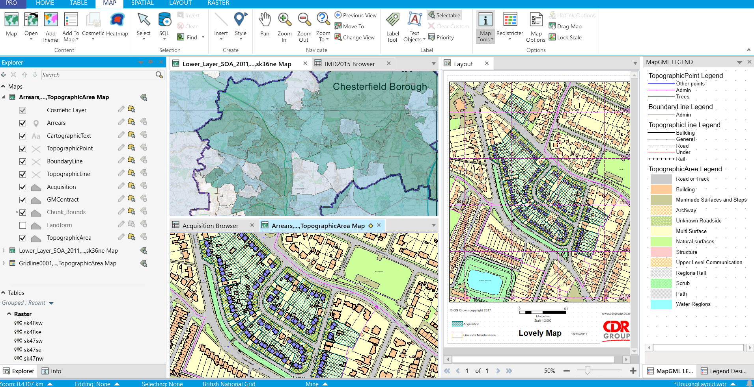Click the Building legend color swatch
This screenshot has width=754, height=387.
(661, 189)
